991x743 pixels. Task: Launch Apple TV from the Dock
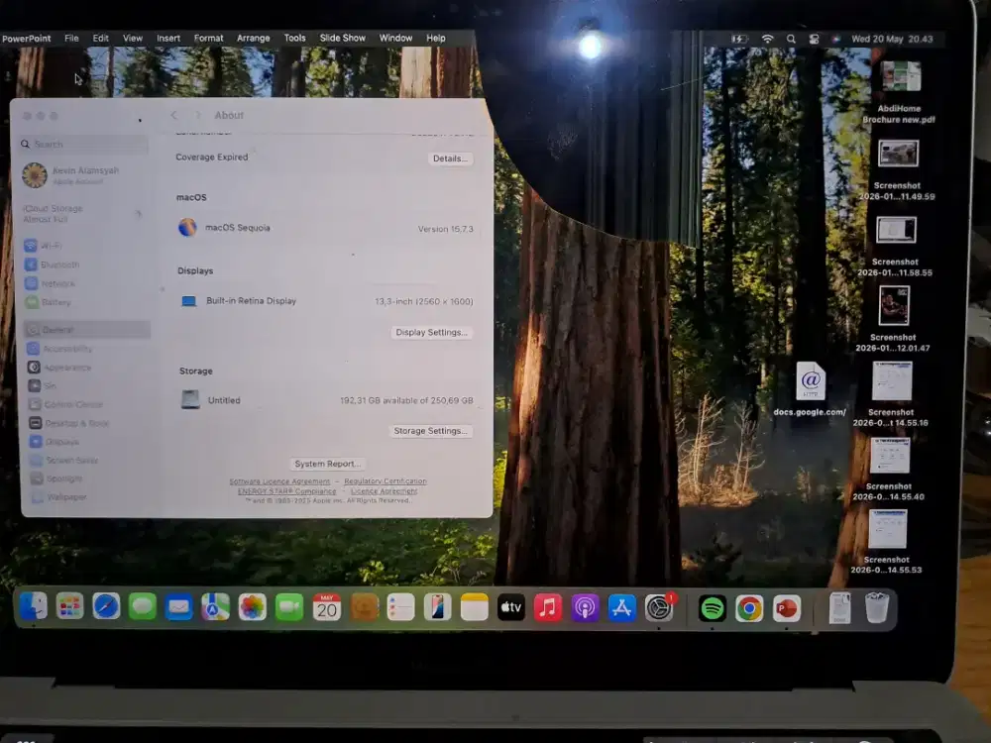(x=511, y=608)
